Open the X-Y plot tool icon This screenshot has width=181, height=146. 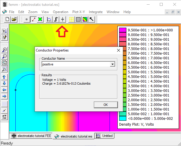tap(49, 19)
